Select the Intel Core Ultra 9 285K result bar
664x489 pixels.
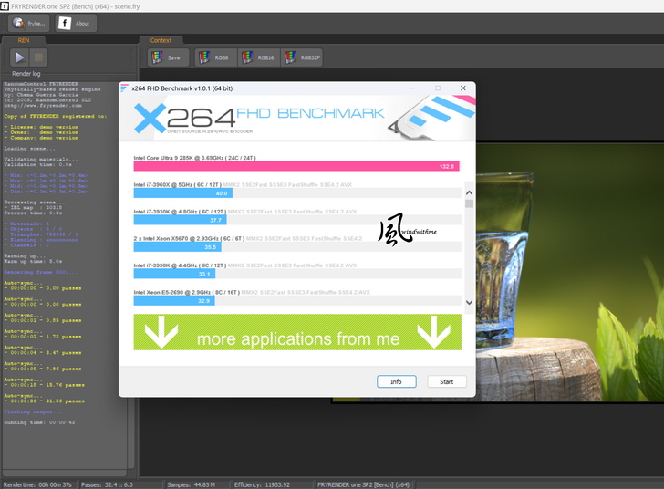(296, 166)
